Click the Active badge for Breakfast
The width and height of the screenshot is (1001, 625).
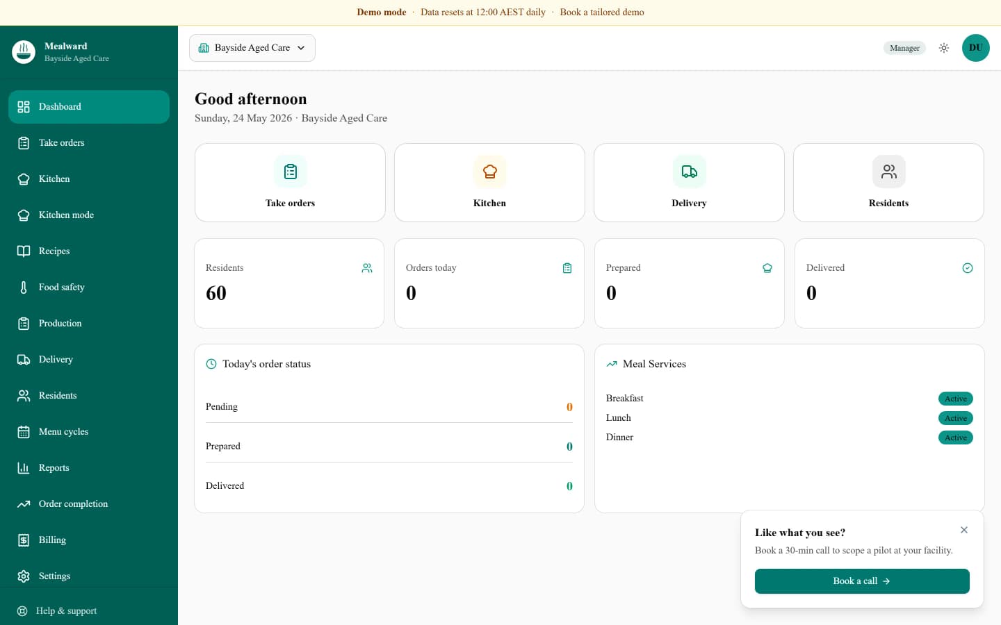tap(956, 399)
